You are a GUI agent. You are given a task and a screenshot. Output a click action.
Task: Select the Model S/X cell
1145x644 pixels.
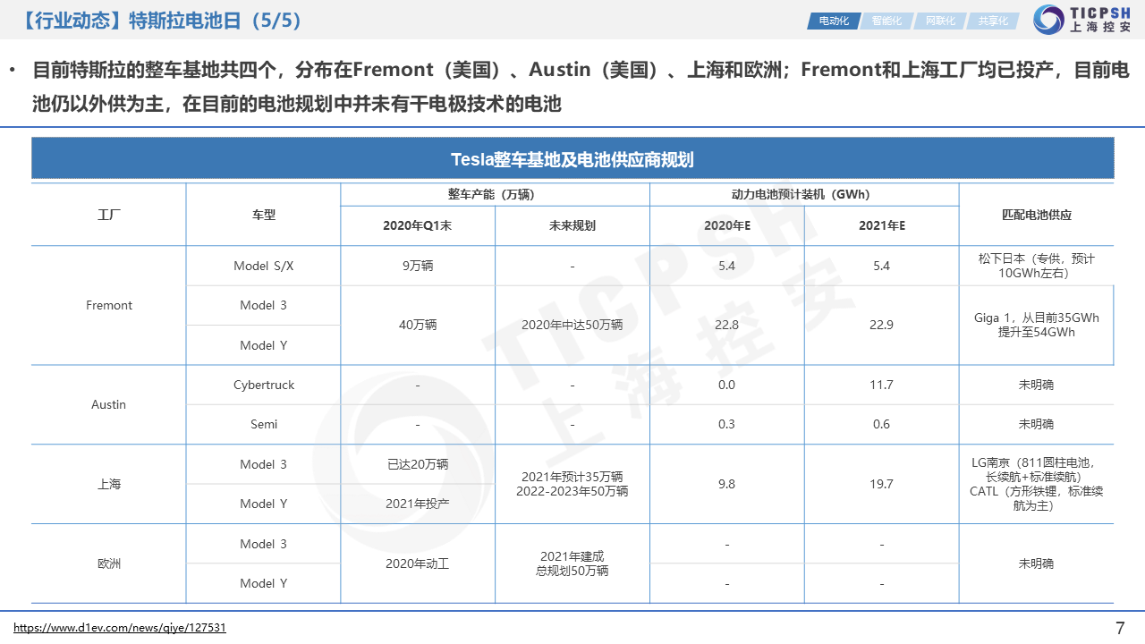[x=264, y=266]
